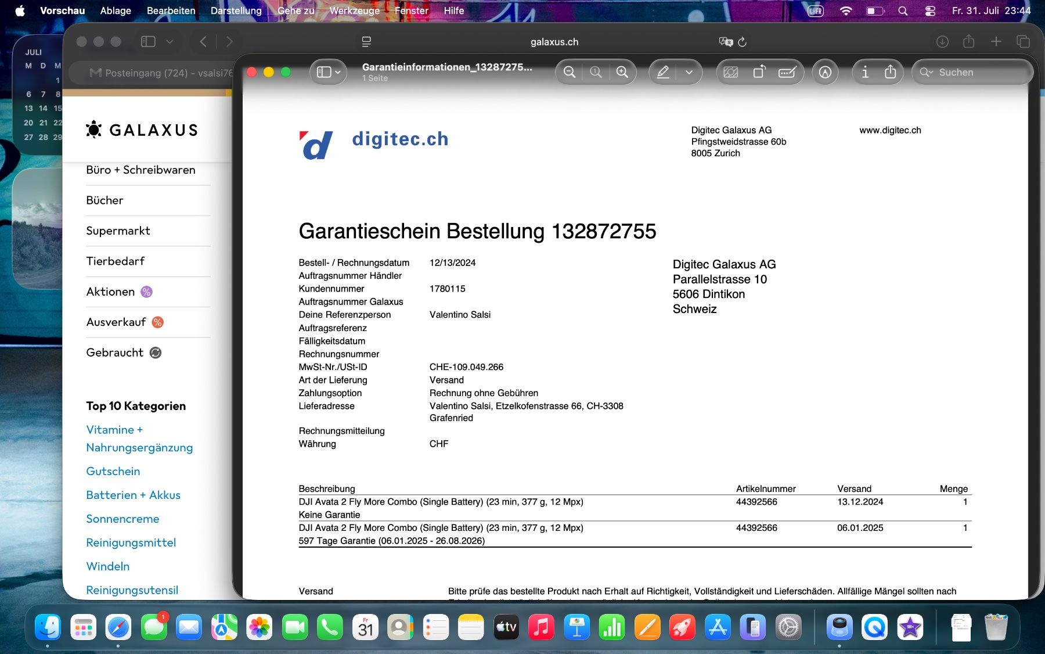The image size is (1045, 654).
Task: Show Safari downloads
Action: click(942, 41)
